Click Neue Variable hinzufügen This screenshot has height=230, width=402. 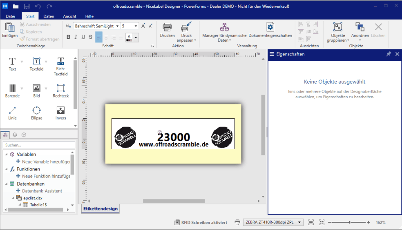[x=44, y=161]
